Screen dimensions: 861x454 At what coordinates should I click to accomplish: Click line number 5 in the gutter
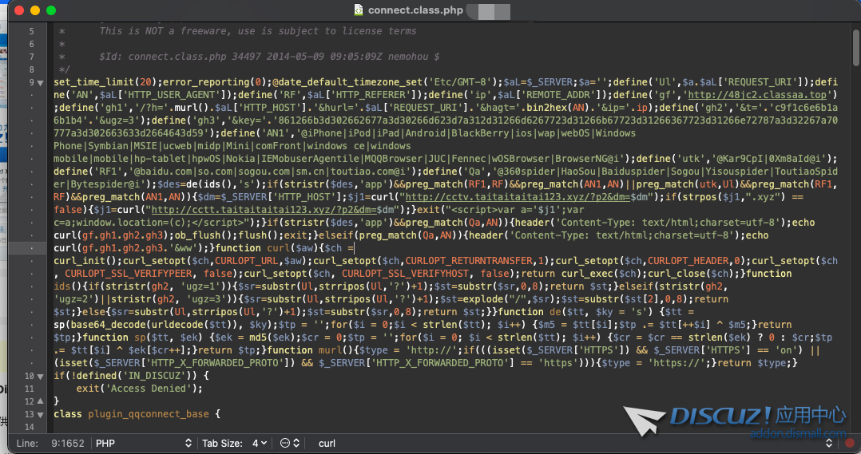click(31, 31)
